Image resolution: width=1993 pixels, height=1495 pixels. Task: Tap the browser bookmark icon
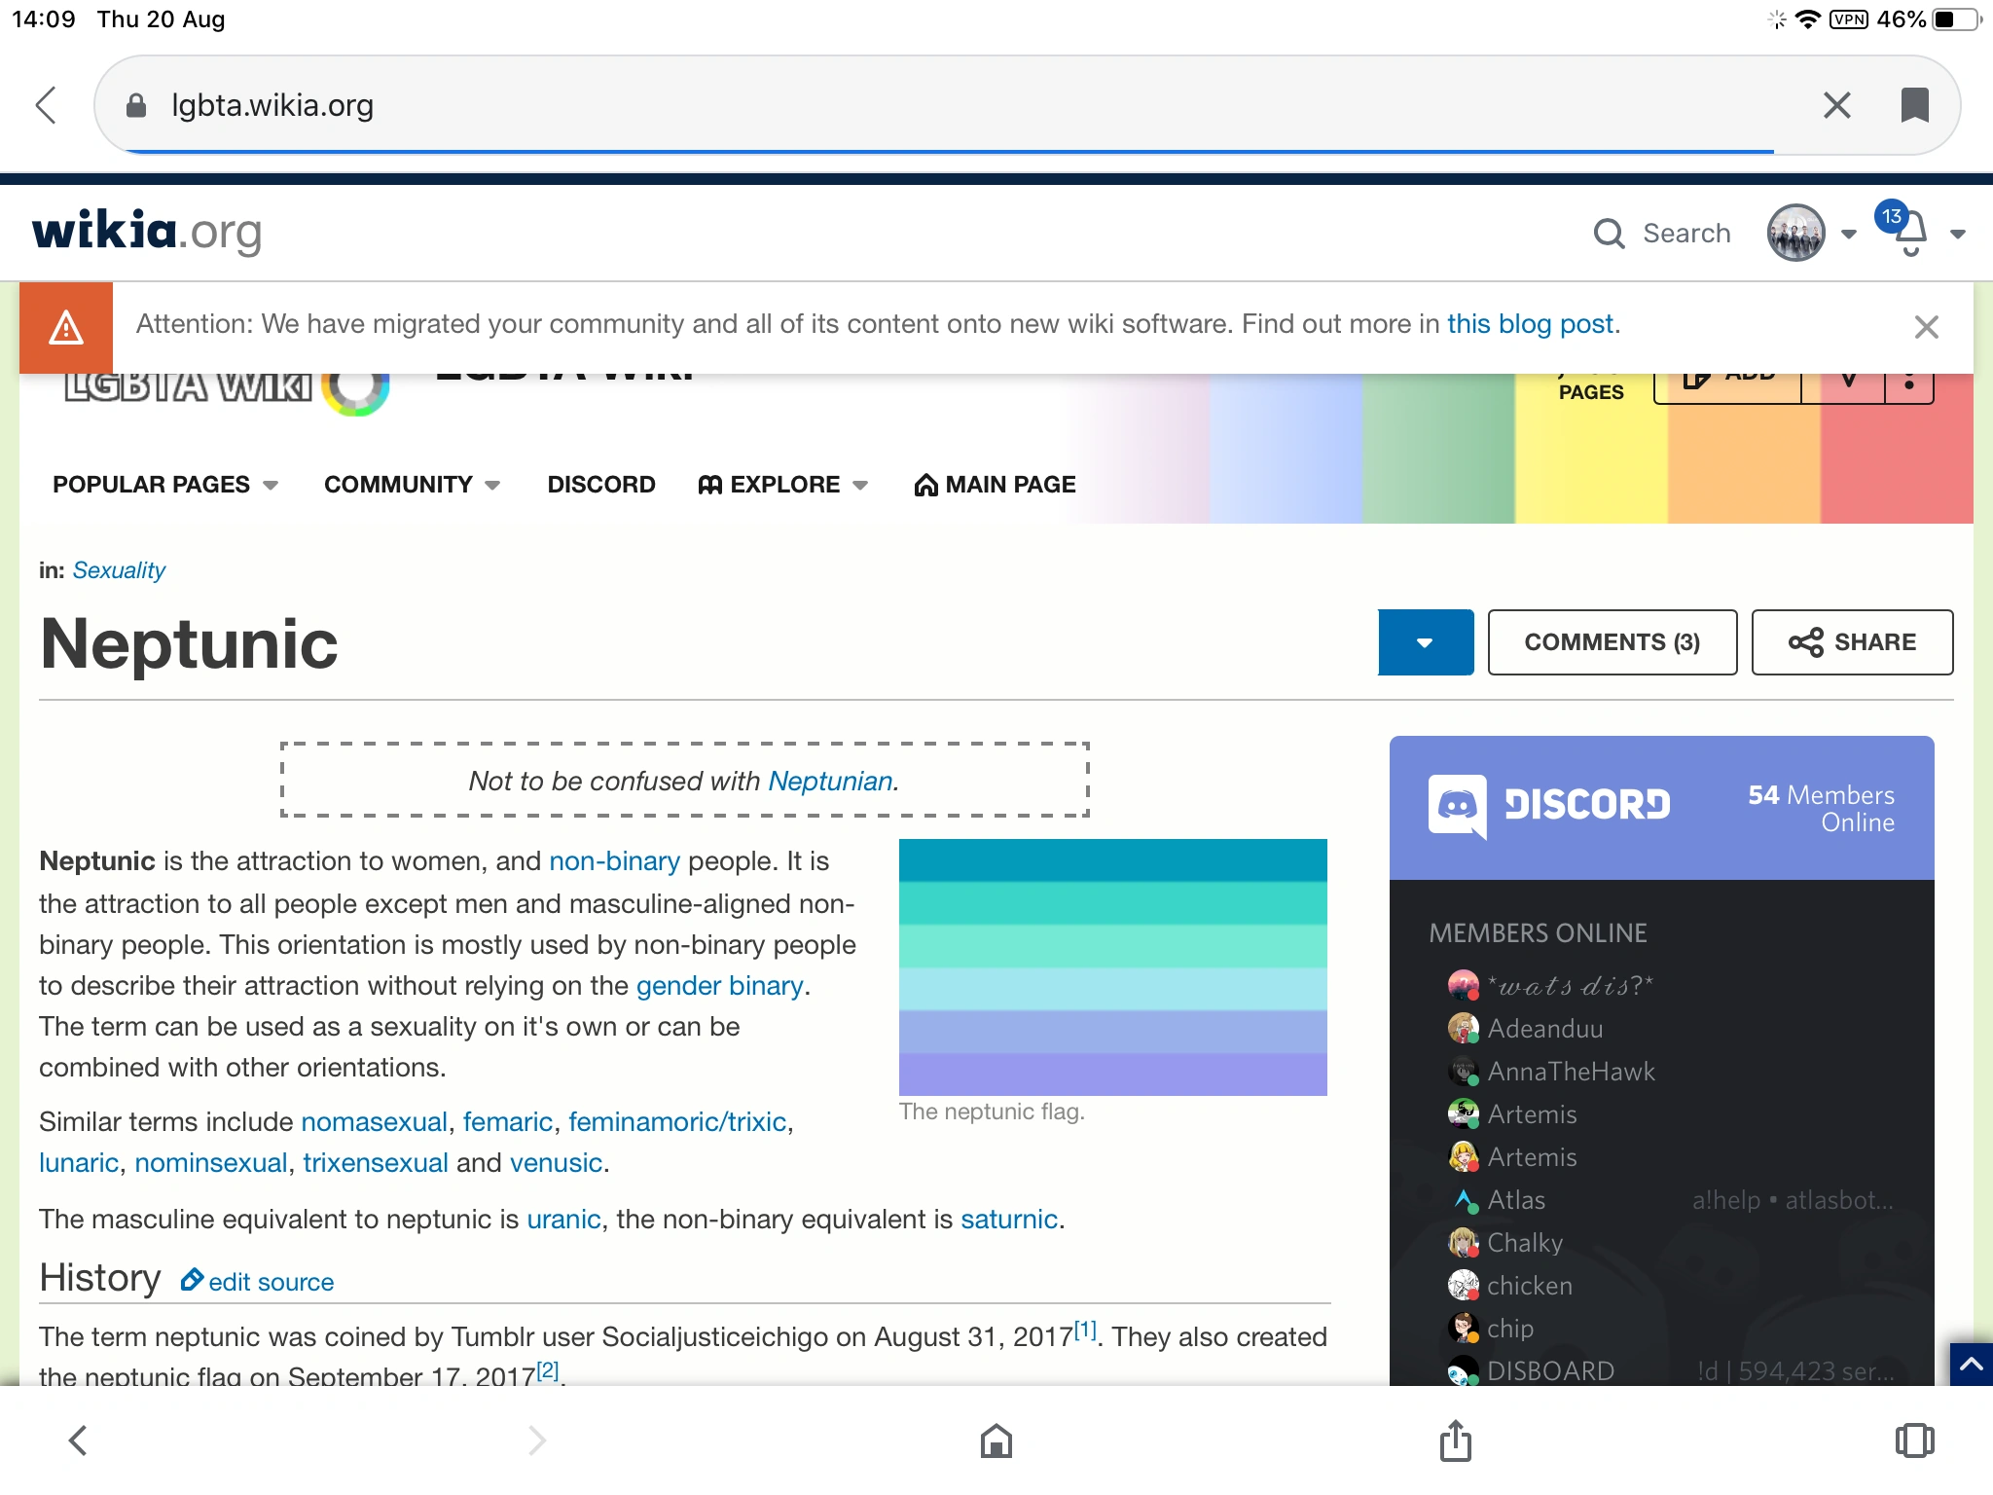coord(1914,105)
